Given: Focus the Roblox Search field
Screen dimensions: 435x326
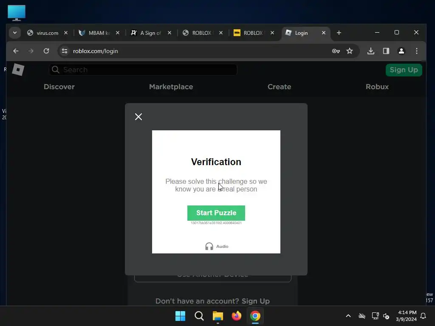Looking at the screenshot, I should point(143,70).
